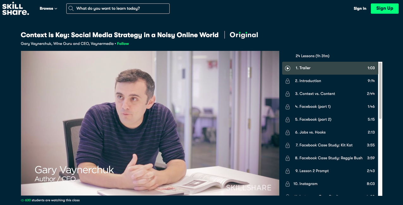The height and width of the screenshot is (205, 403).
Task: Play the class video preview
Action: click(150, 123)
